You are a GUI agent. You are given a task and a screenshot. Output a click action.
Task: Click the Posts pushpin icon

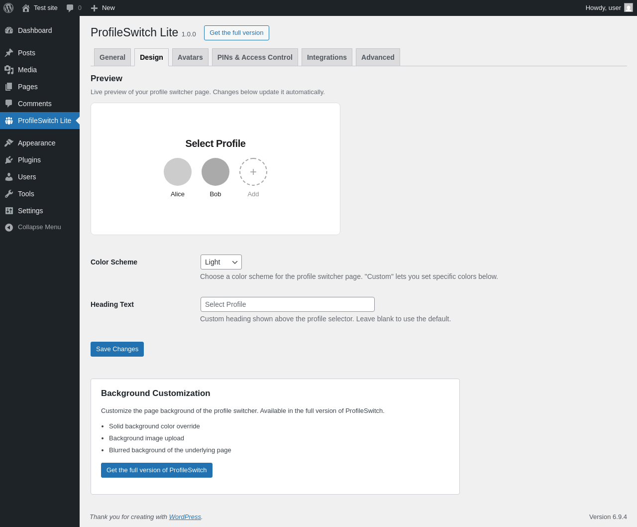[x=9, y=53]
